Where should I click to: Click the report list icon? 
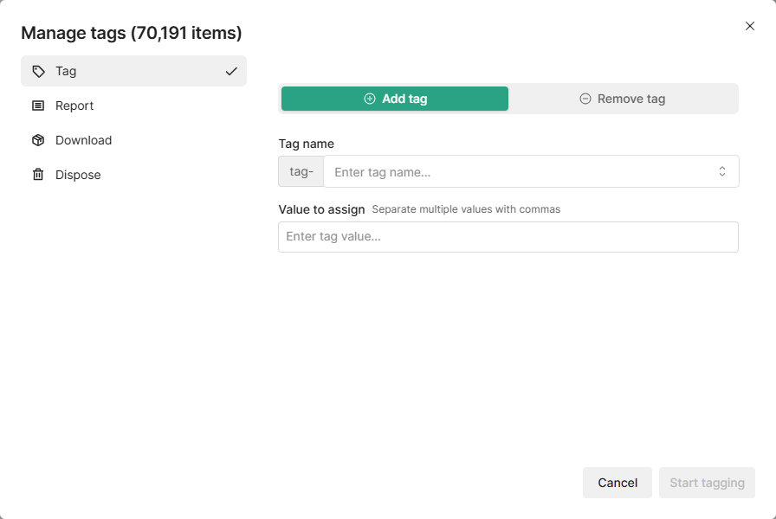tap(38, 106)
